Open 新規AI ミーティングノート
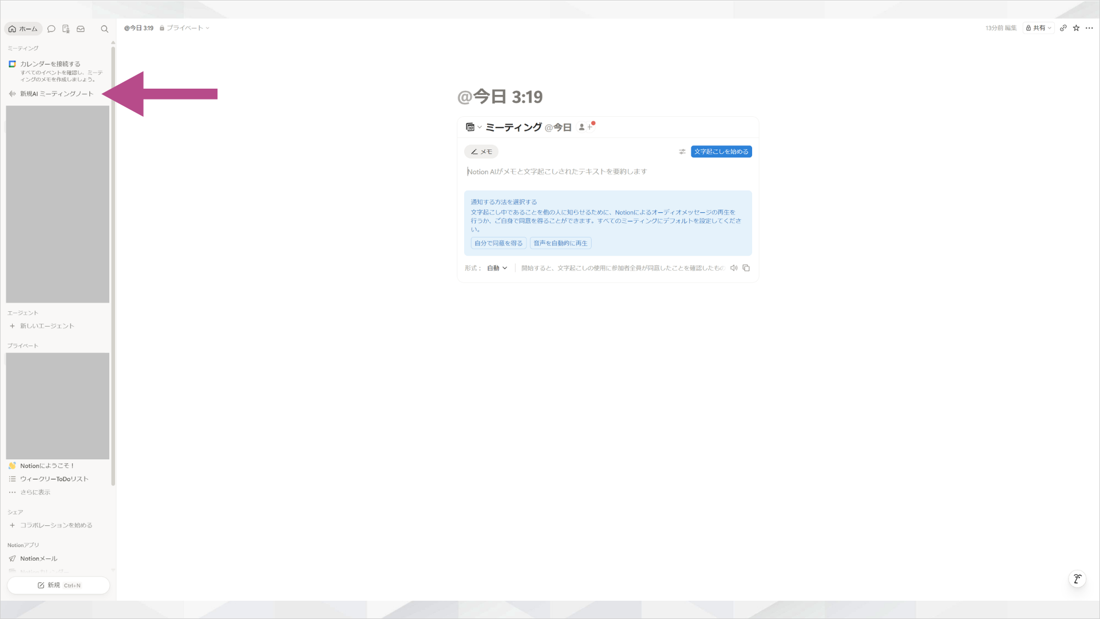The width and height of the screenshot is (1100, 619). pyautogui.click(x=57, y=94)
